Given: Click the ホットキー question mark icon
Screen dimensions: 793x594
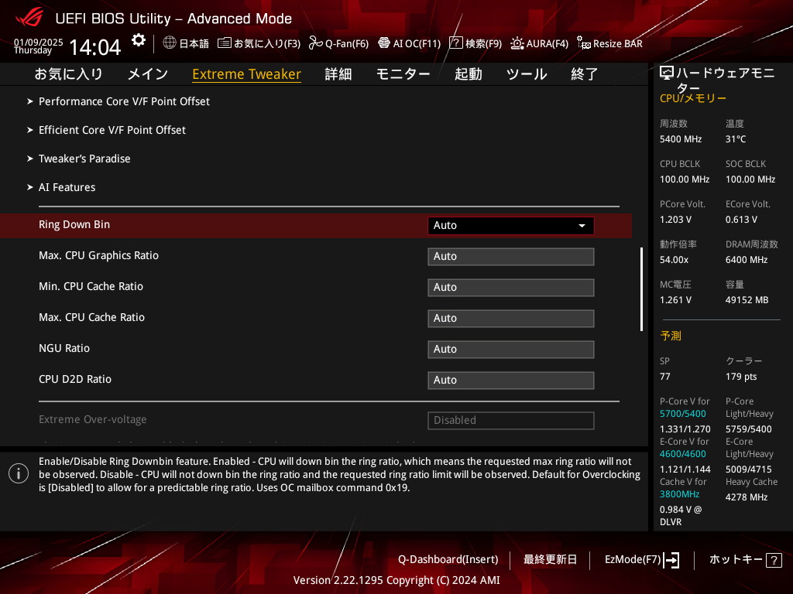Looking at the screenshot, I should 773,560.
